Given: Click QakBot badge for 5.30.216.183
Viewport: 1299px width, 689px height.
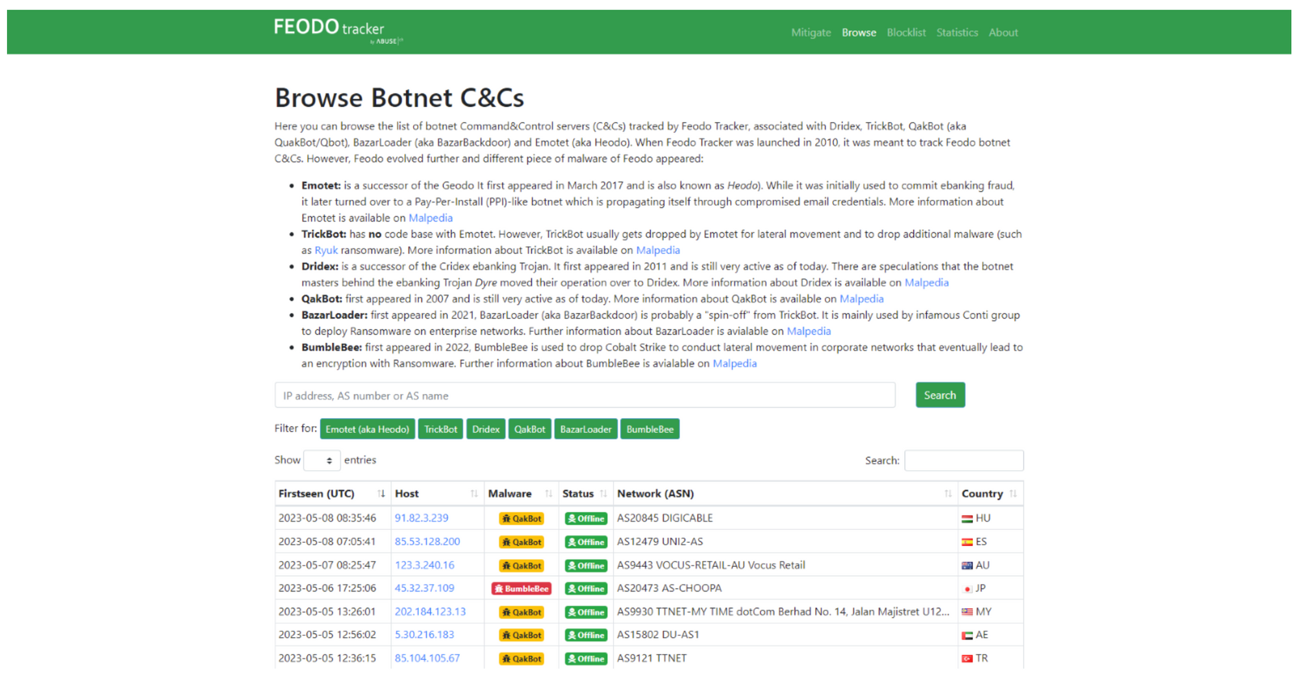Looking at the screenshot, I should [x=522, y=635].
